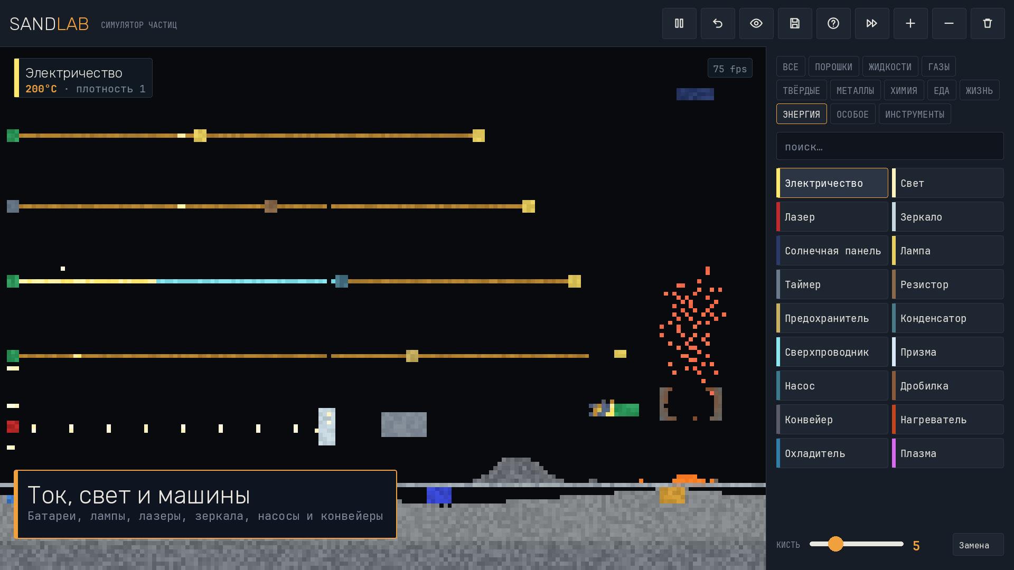Toggle the eye view mode icon
This screenshot has width=1014, height=570.
click(x=756, y=23)
